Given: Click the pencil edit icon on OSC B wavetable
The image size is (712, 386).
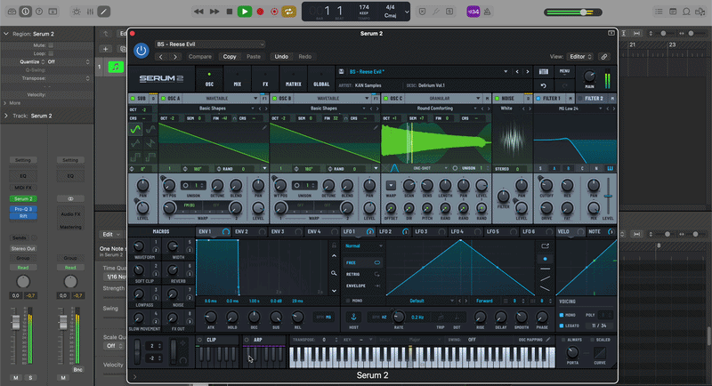Looking at the screenshot, I should (376, 128).
